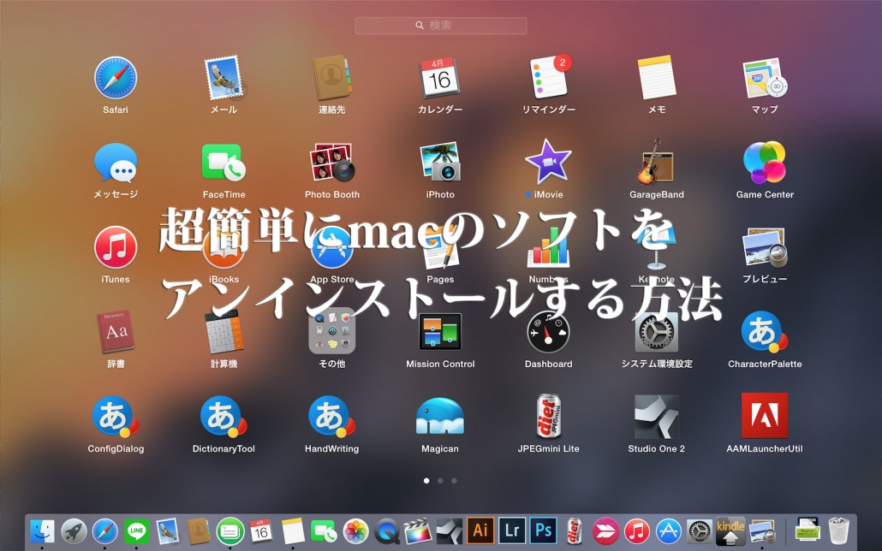Open JPEGmini Lite from Launchpad
The image size is (882, 551).
pyautogui.click(x=548, y=417)
